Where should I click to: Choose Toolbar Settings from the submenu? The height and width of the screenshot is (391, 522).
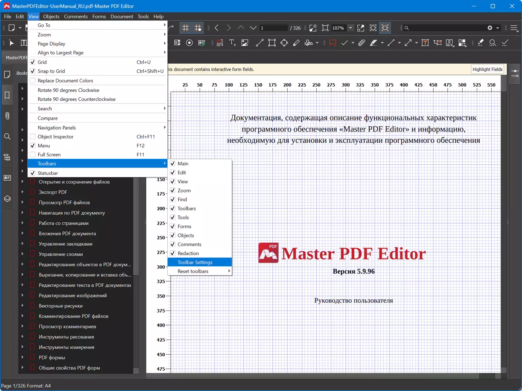pyautogui.click(x=195, y=262)
